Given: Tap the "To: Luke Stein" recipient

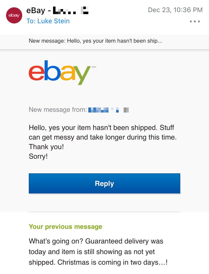Looking at the screenshot, I should click(48, 21).
